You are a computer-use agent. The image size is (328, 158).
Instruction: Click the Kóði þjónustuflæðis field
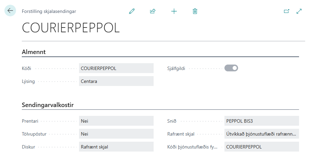point(262,147)
